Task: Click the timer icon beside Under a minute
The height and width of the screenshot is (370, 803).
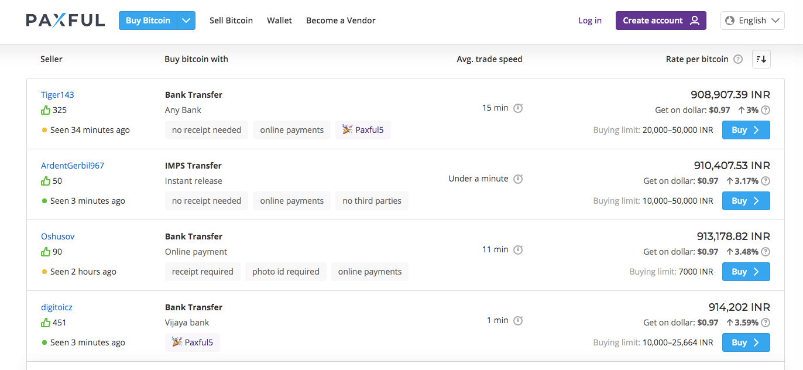Action: pos(518,179)
